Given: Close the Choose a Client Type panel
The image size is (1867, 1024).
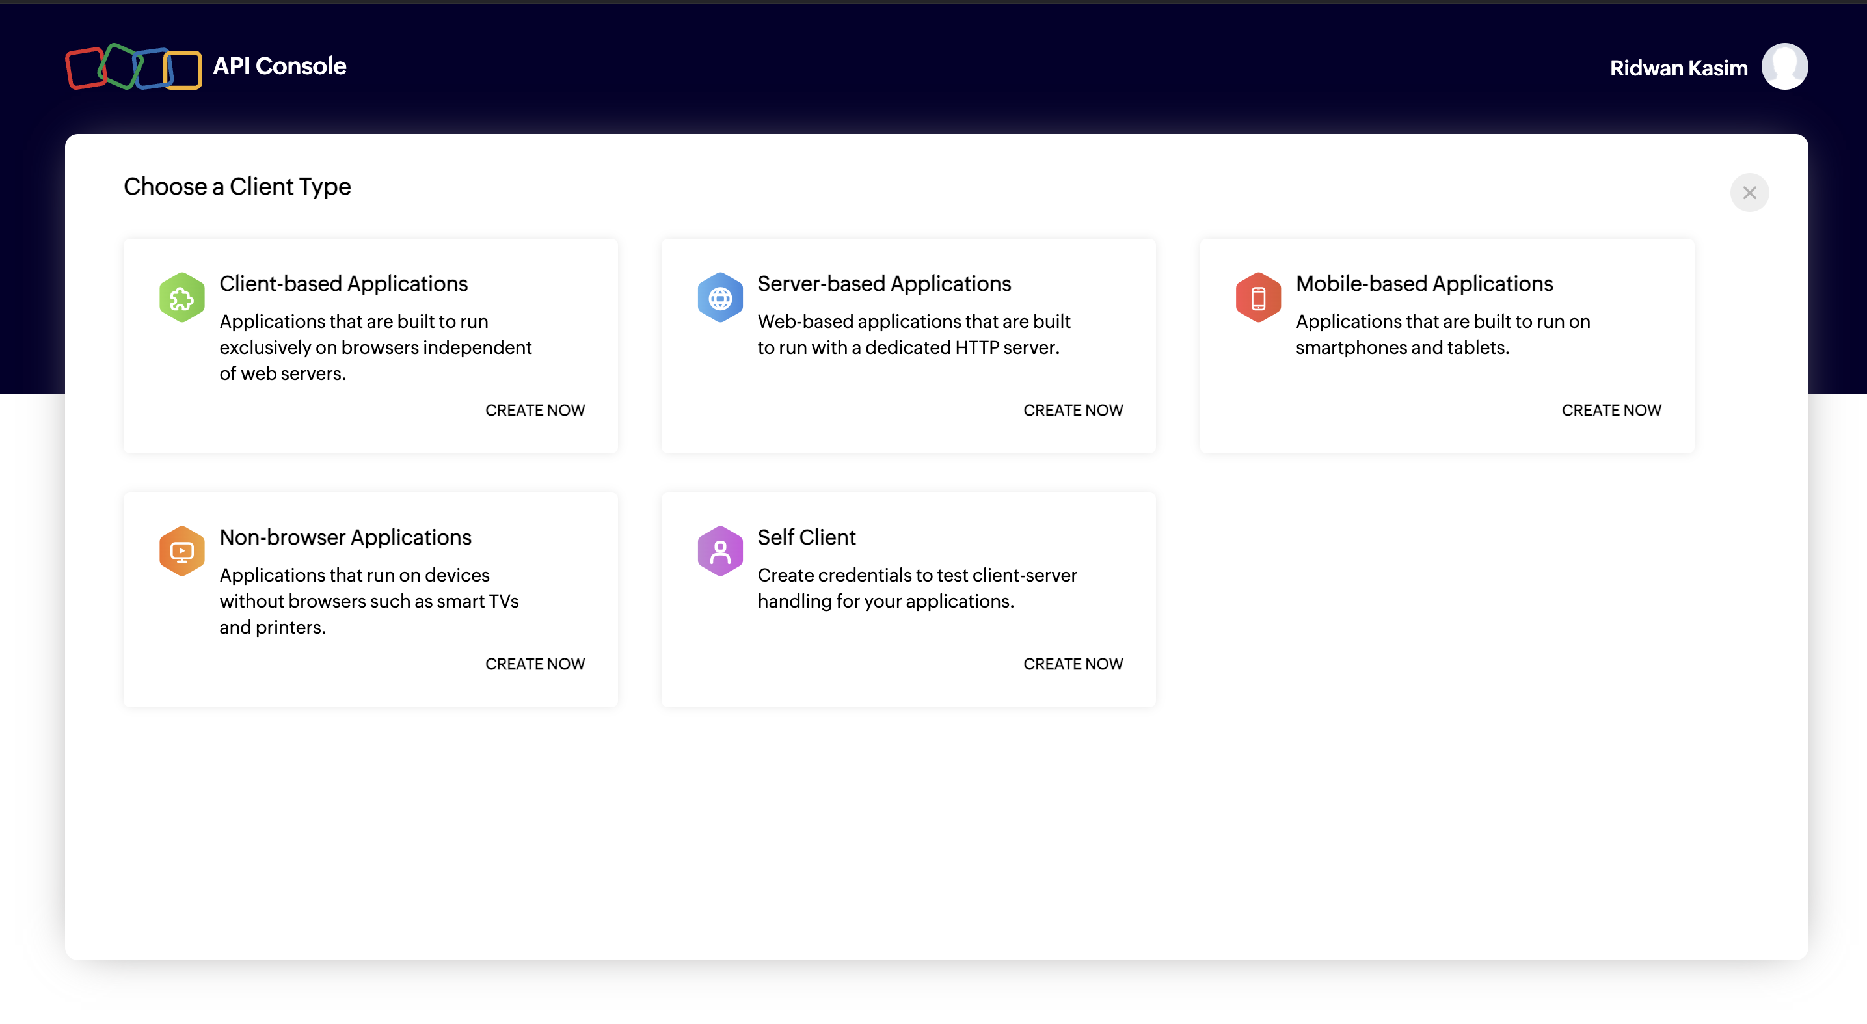Looking at the screenshot, I should (x=1749, y=193).
